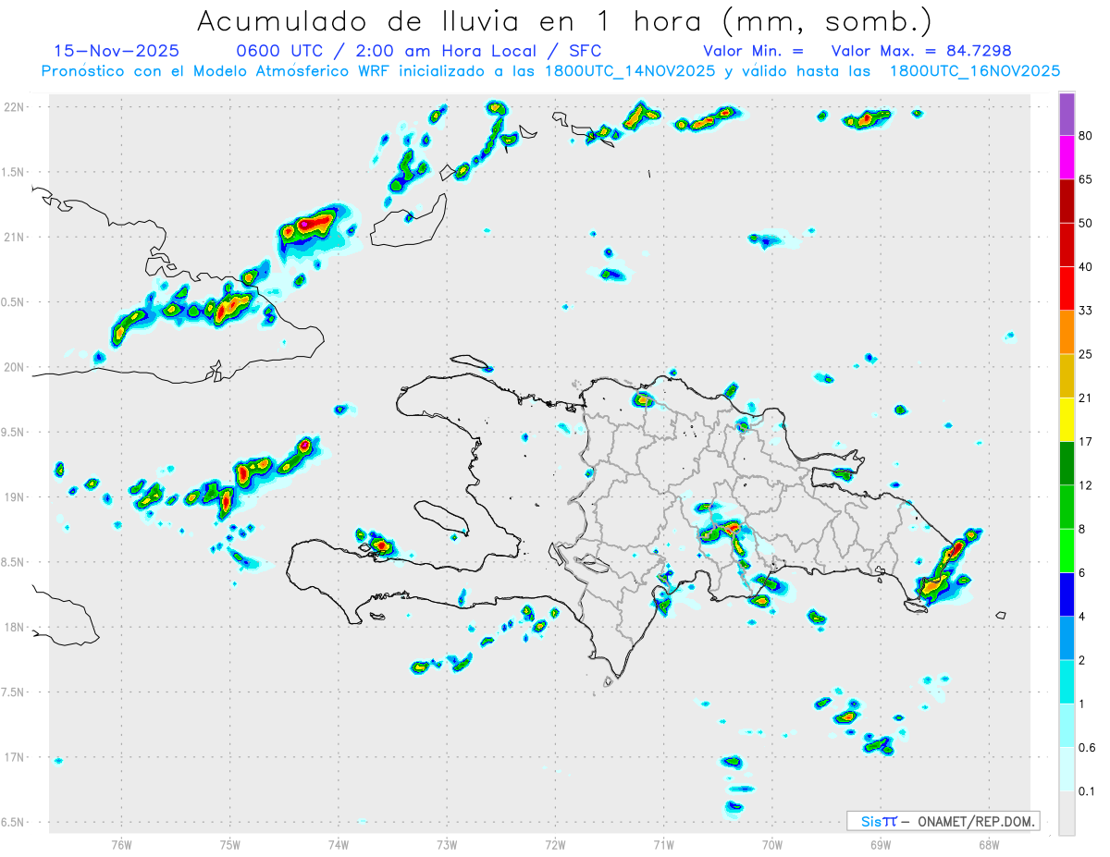The image size is (1110, 857).
Task: Click the 73W longitude label
Action: pos(447,844)
